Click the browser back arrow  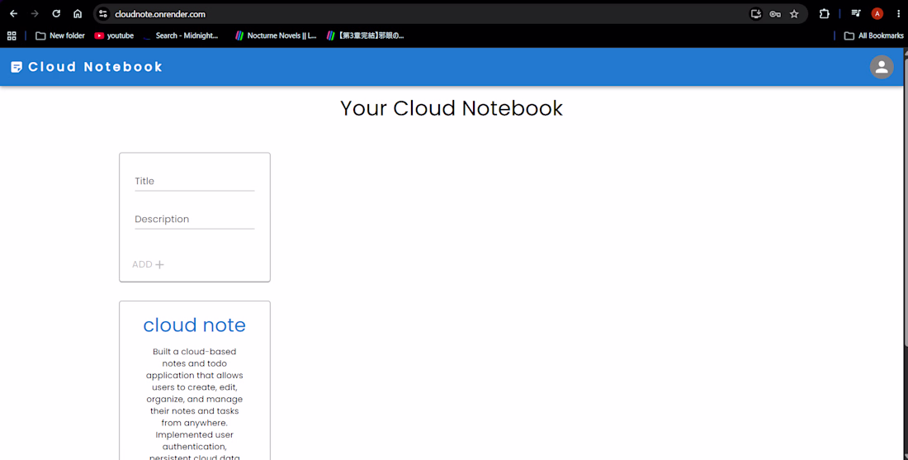[x=14, y=14]
